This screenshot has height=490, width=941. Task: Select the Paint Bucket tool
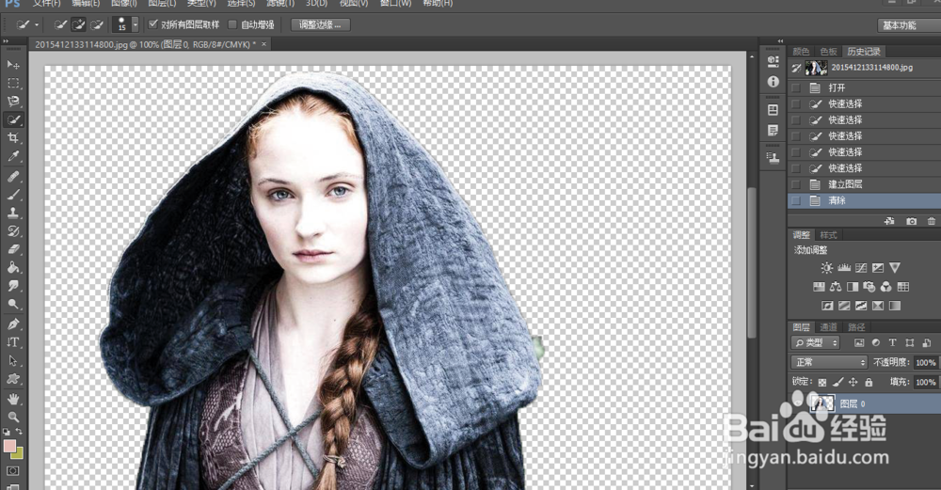click(x=13, y=267)
